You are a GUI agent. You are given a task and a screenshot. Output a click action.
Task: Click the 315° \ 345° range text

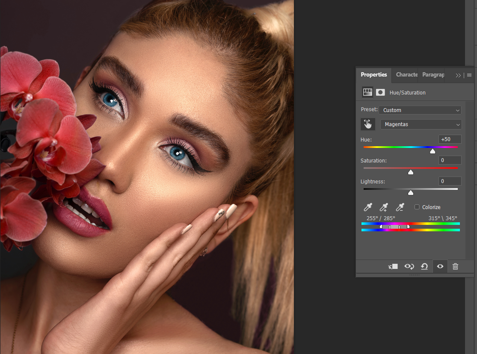443,218
